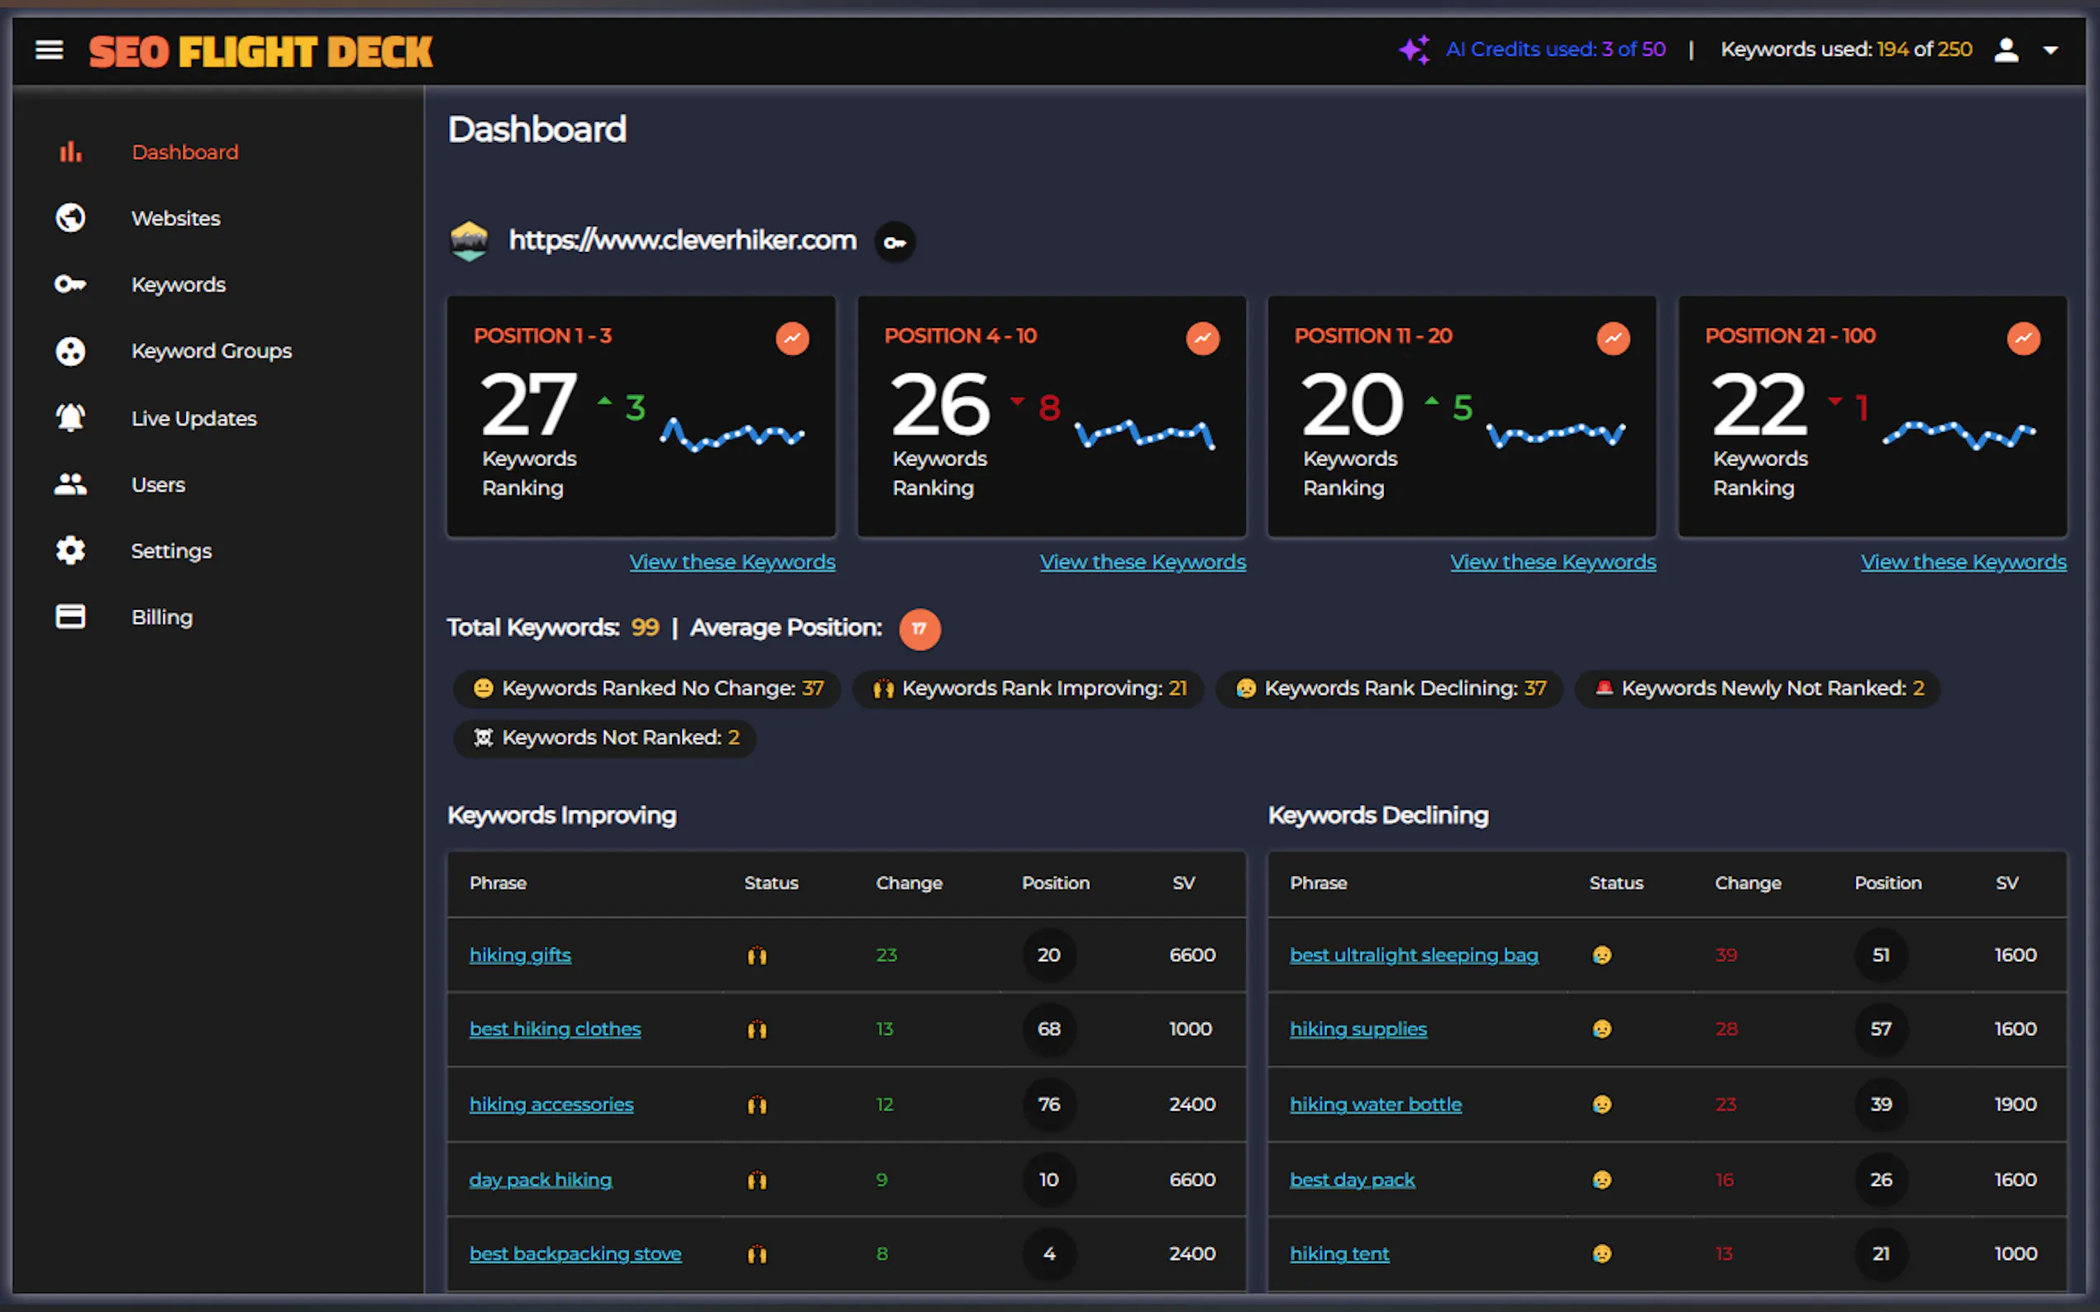Click the user account avatar icon
The height and width of the screenshot is (1312, 2100).
[2006, 50]
